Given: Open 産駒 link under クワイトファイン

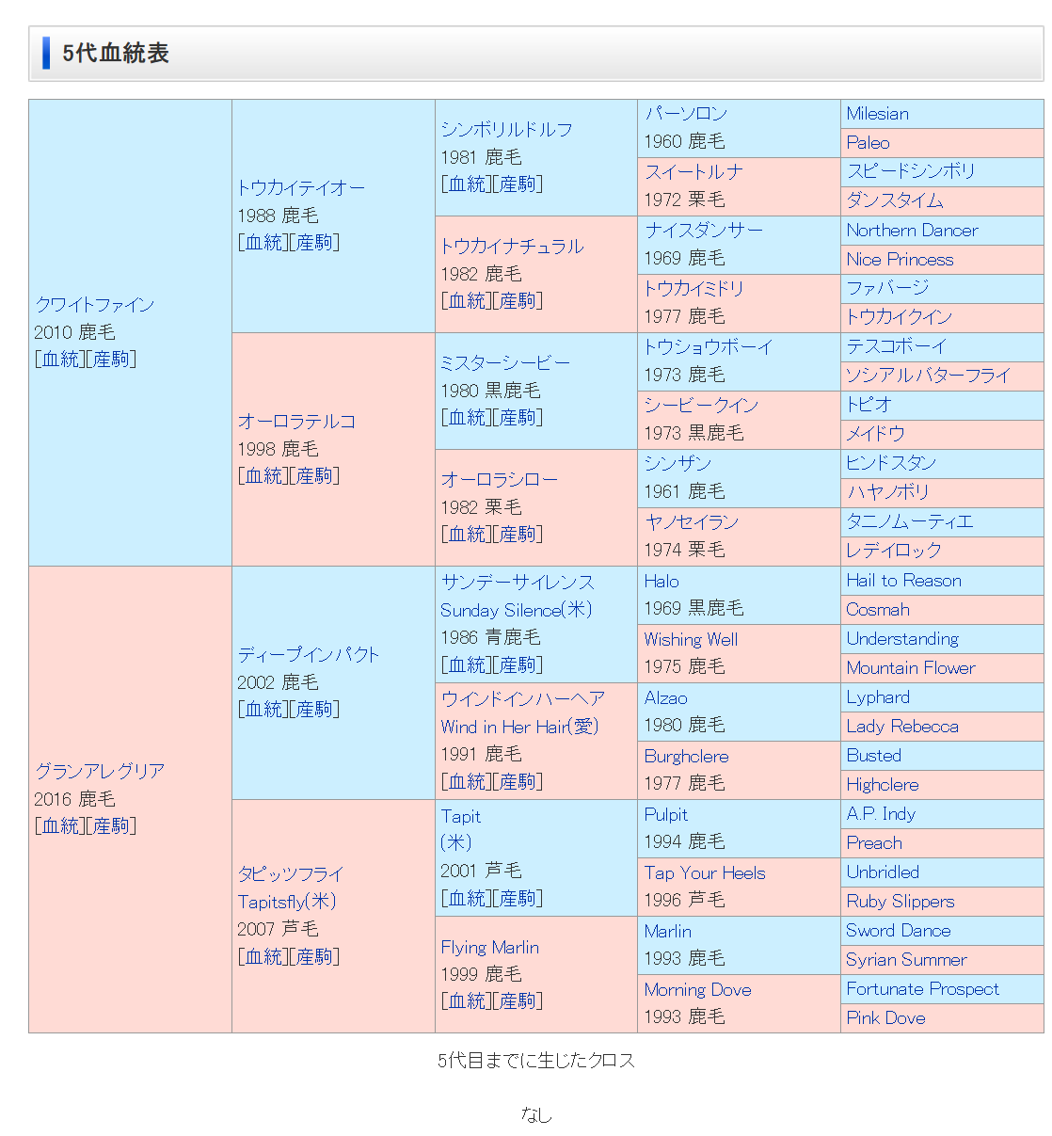Looking at the screenshot, I should pos(112,359).
